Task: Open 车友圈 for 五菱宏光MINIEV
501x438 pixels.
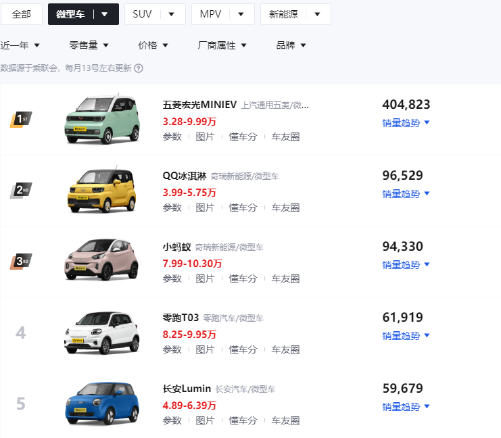Action: (285, 137)
